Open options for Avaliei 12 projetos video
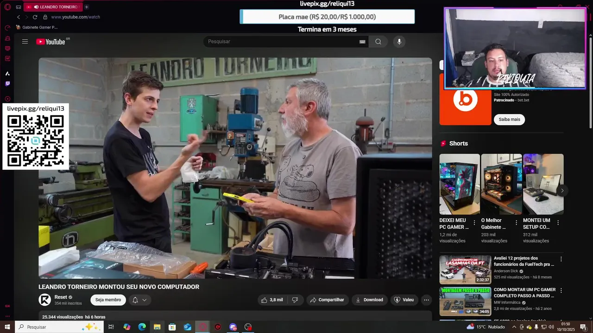This screenshot has width=593, height=333. [x=561, y=259]
